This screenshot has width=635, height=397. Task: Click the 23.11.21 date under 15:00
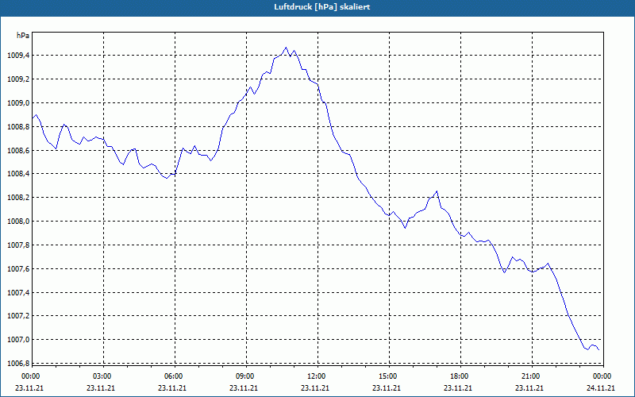[x=387, y=388]
